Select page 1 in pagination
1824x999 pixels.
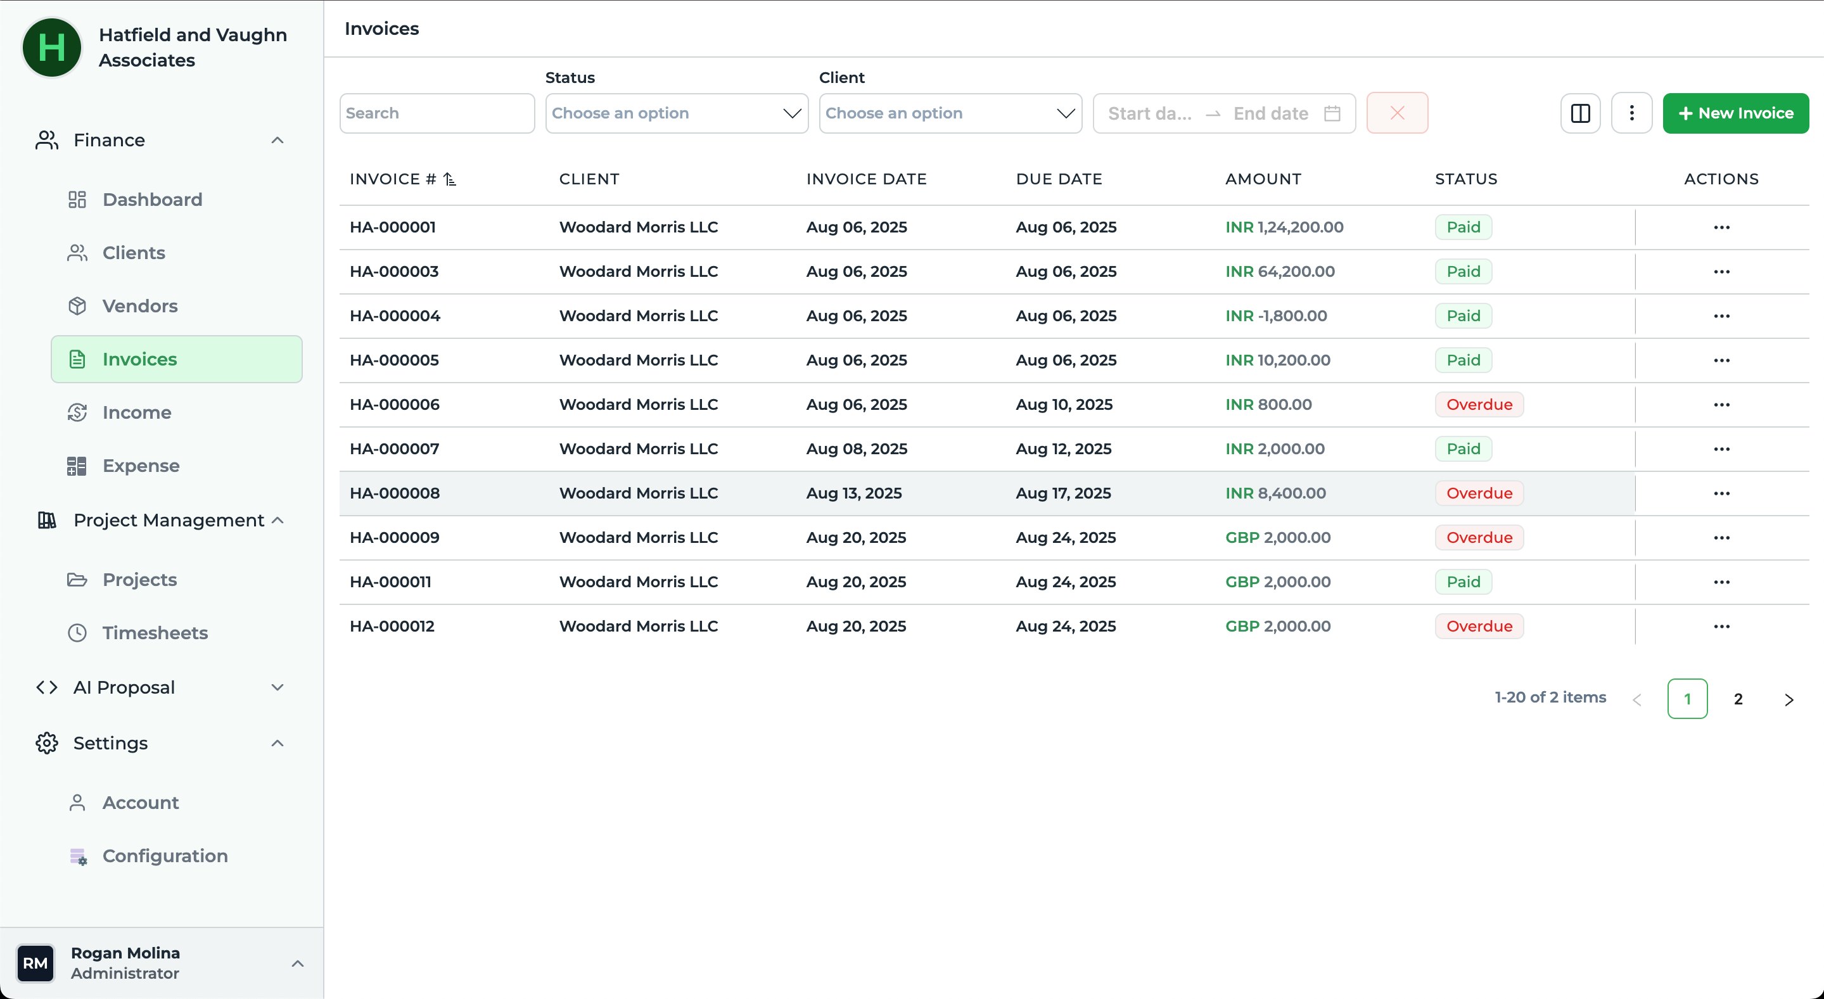1687,699
